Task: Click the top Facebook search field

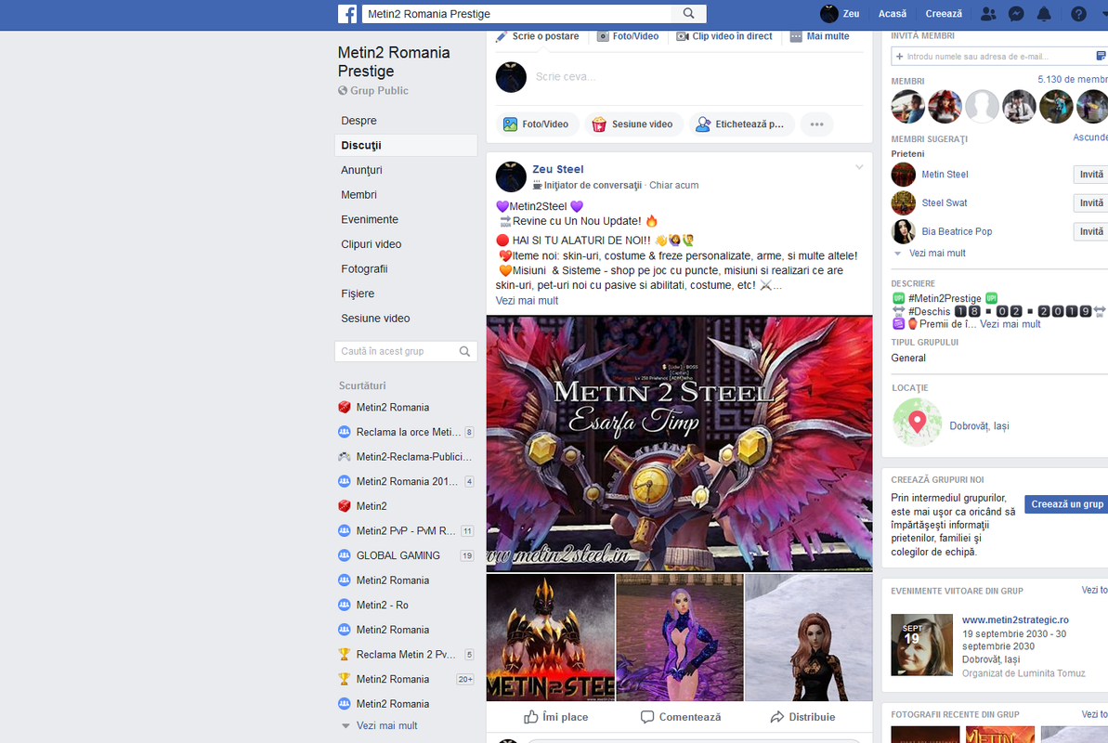Action: pos(517,13)
